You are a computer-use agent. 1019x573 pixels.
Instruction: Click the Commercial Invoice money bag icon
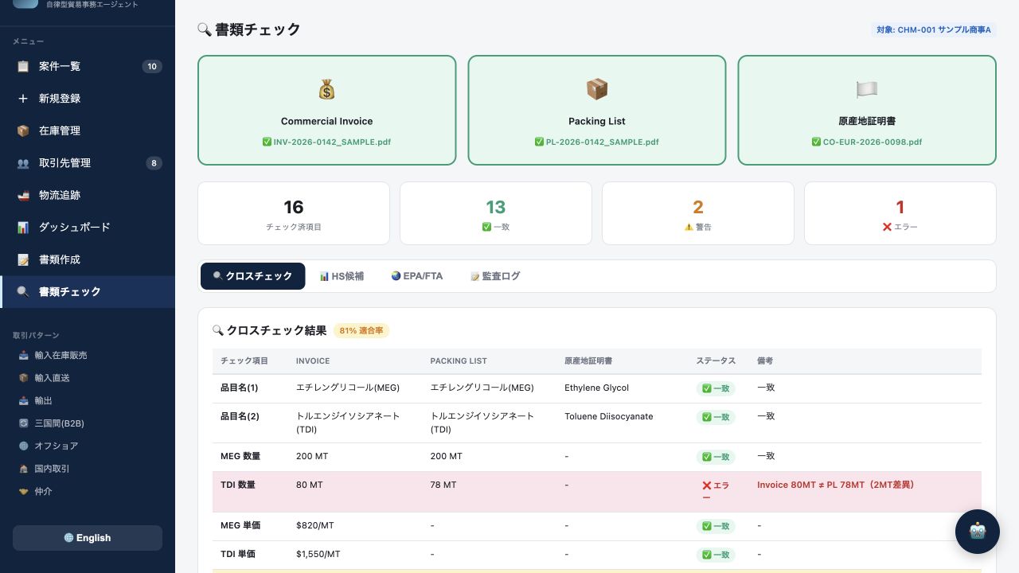click(326, 89)
